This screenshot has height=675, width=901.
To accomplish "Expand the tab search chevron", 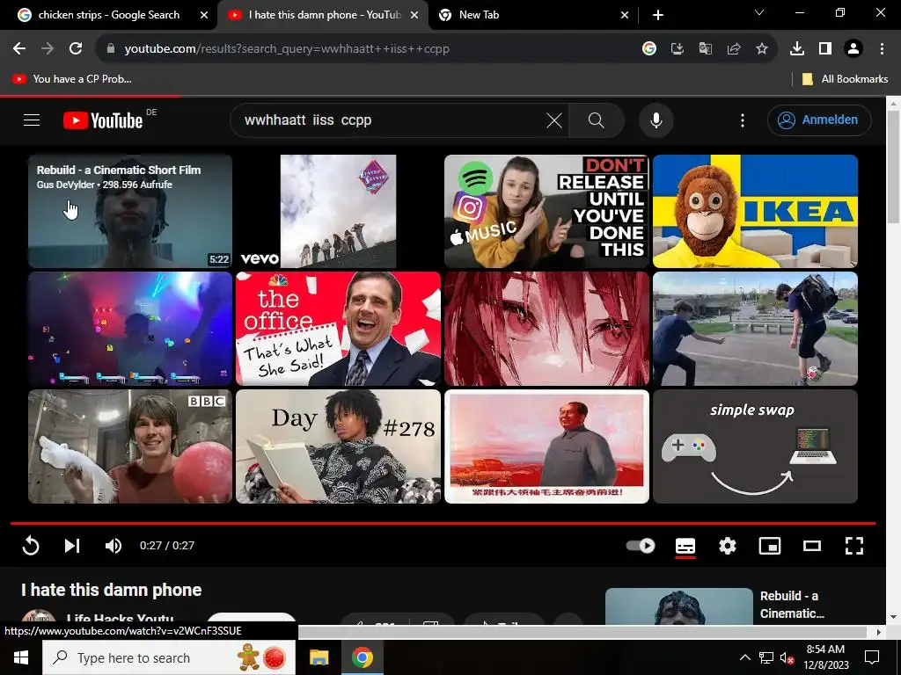I will pyautogui.click(x=759, y=12).
